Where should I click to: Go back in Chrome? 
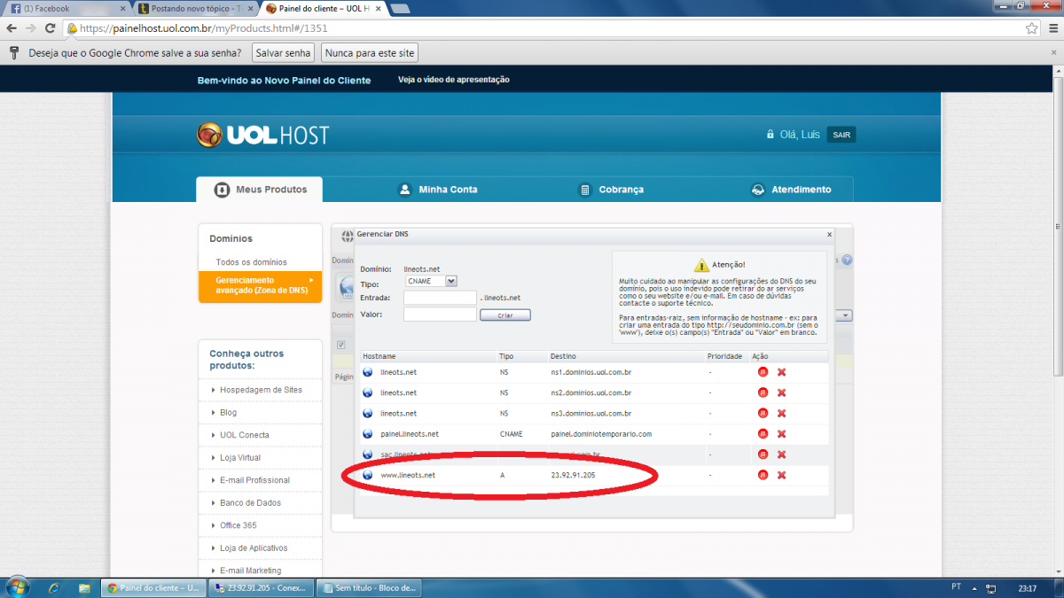pyautogui.click(x=11, y=28)
